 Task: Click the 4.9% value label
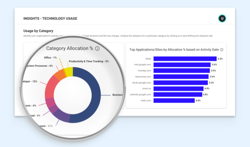click(207, 89)
